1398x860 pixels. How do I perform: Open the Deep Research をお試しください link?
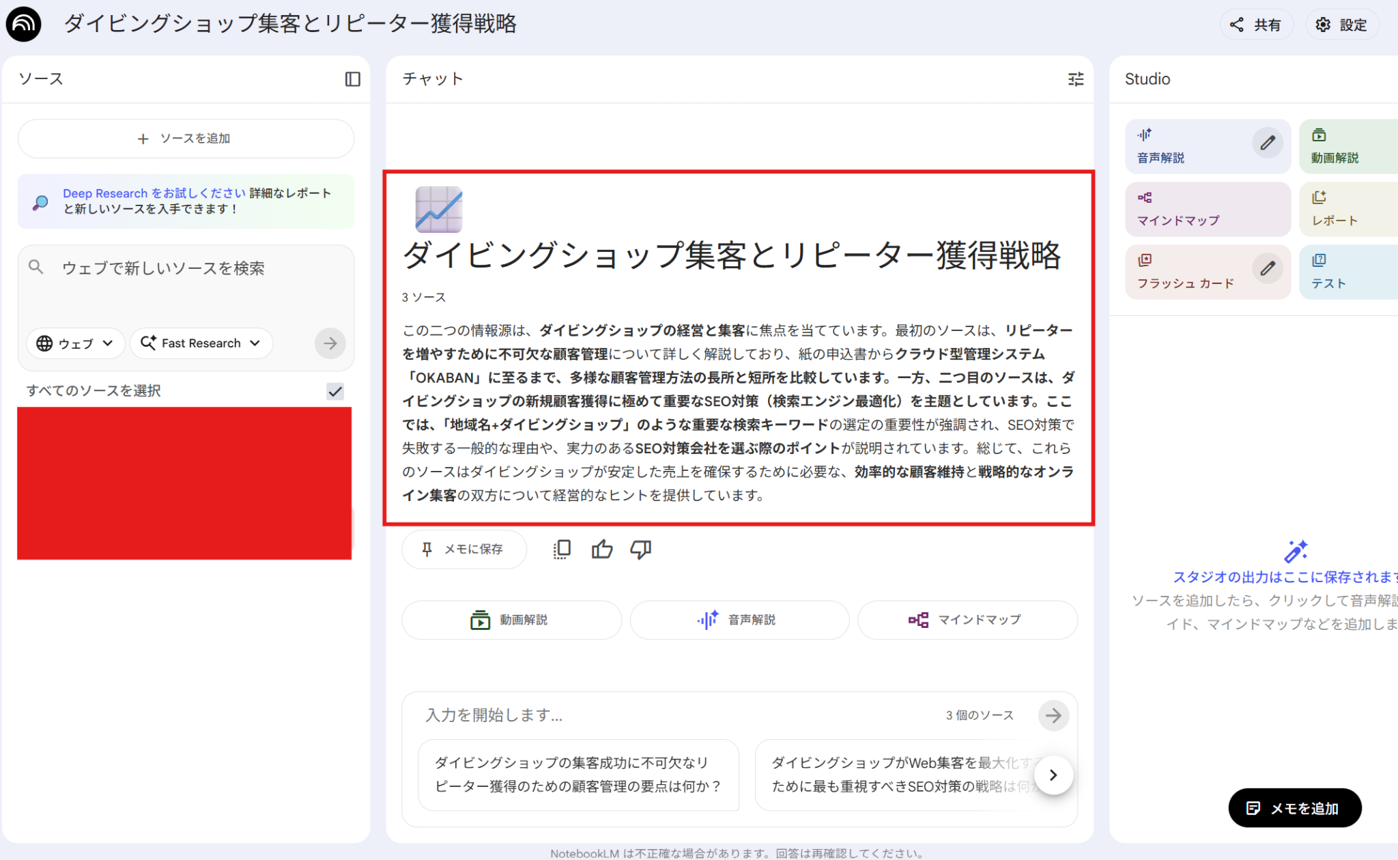(154, 193)
